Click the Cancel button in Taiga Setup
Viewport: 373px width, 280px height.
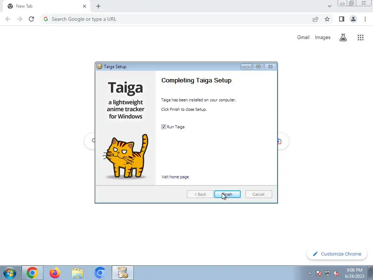[x=259, y=194]
